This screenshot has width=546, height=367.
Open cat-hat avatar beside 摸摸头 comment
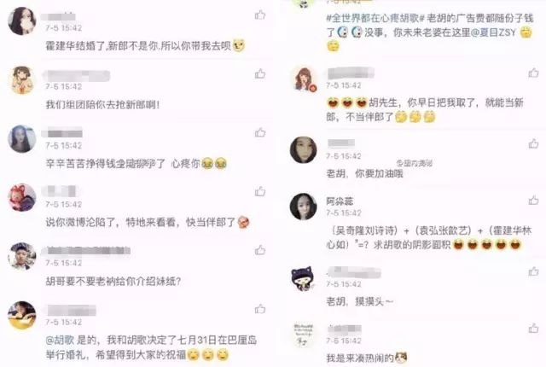coord(304,278)
